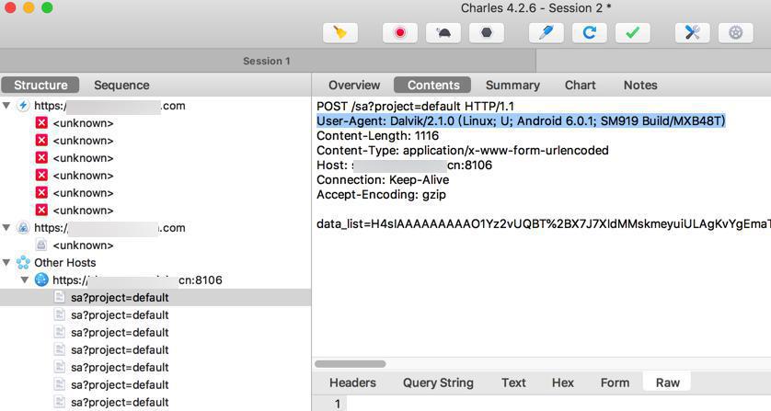Image resolution: width=771 pixels, height=411 pixels.
Task: Click the Content-Length: 1116 line
Action: click(377, 136)
